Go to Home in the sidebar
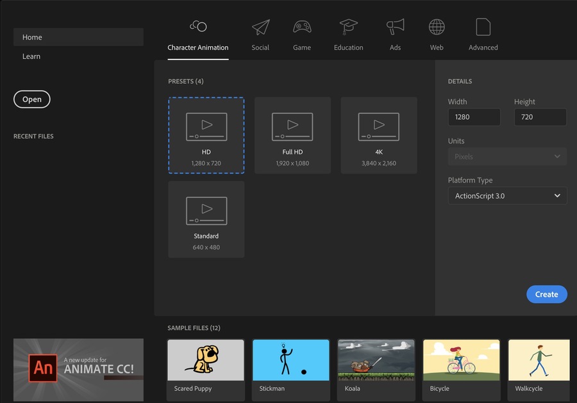This screenshot has width=577, height=403. click(x=78, y=37)
